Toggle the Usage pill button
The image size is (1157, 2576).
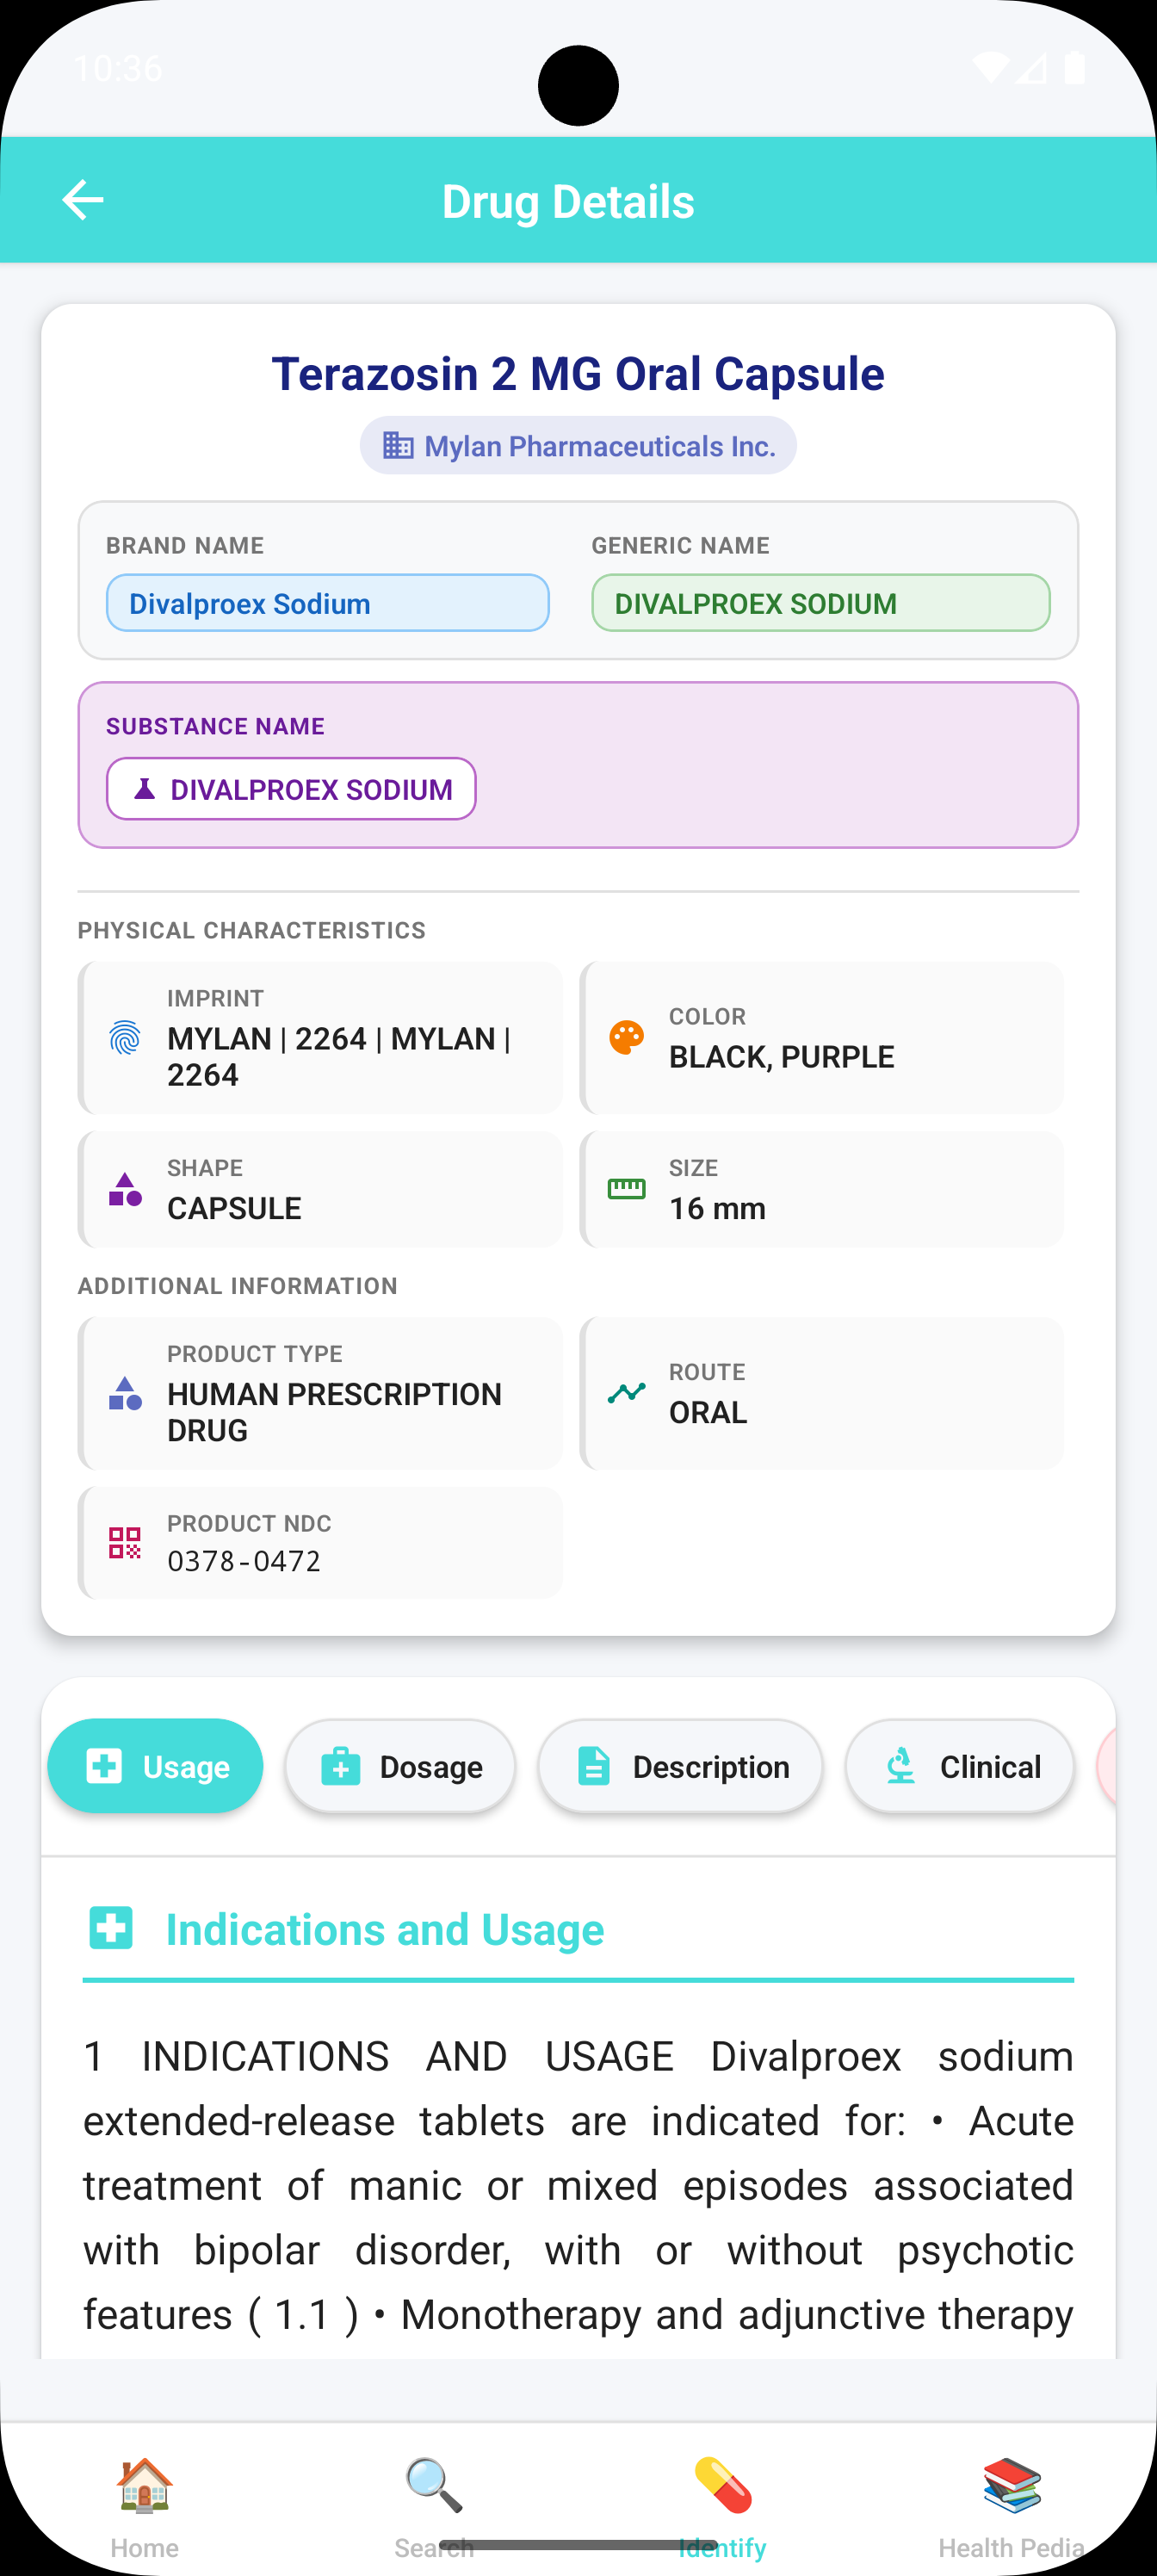155,1766
